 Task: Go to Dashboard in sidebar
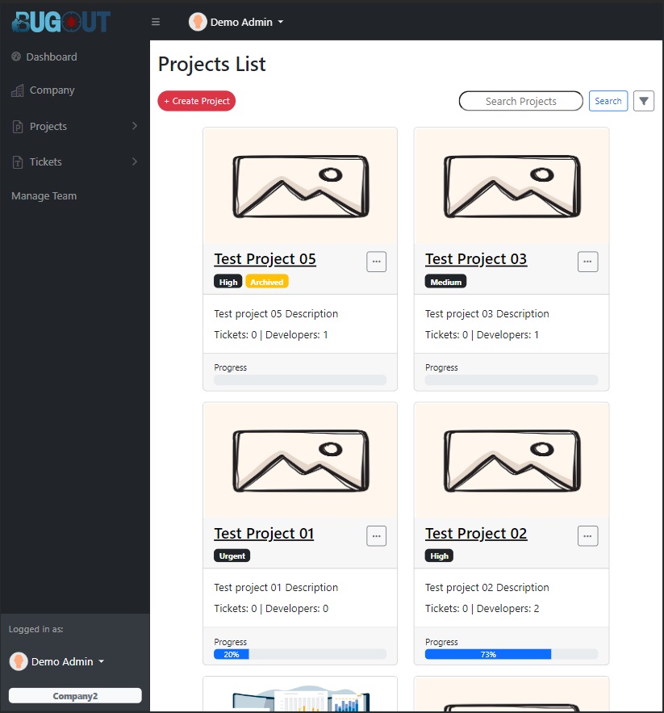(52, 57)
